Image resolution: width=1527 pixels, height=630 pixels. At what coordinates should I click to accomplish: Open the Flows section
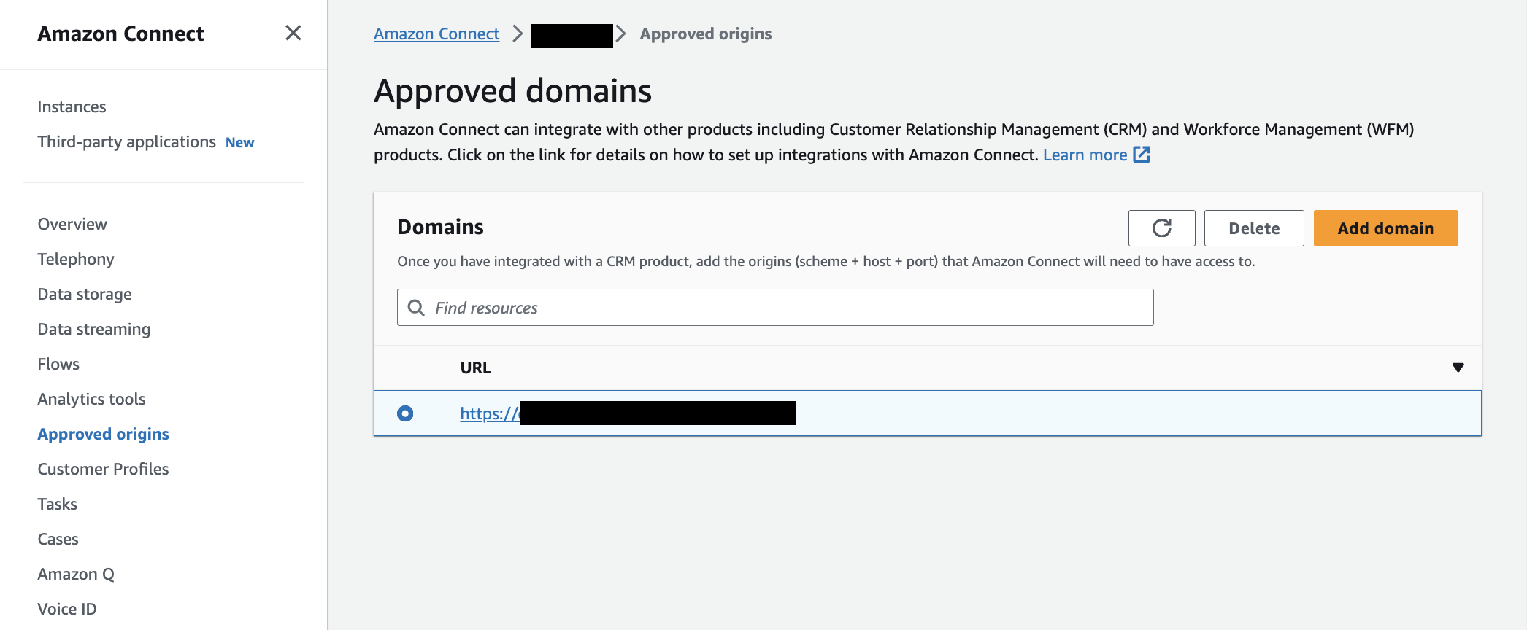(58, 364)
